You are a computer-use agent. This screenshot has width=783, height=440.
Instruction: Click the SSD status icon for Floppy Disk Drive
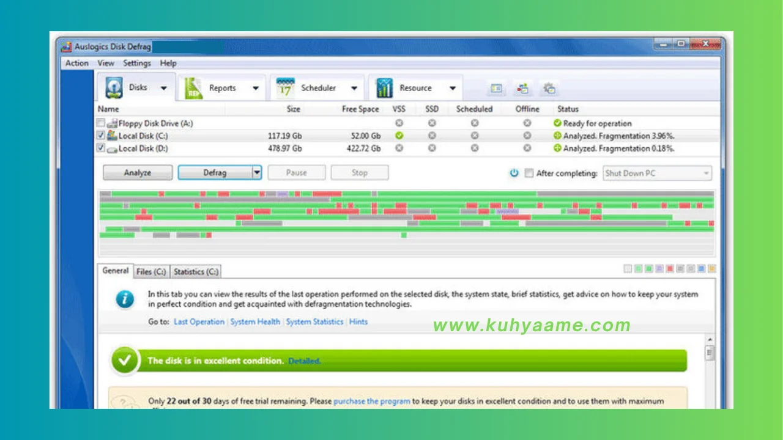pyautogui.click(x=432, y=123)
